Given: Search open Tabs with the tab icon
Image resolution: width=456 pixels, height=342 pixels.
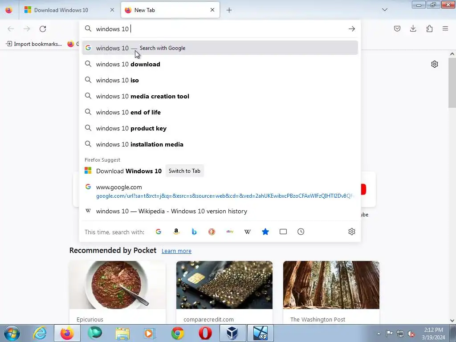Looking at the screenshot, I should pos(283,232).
